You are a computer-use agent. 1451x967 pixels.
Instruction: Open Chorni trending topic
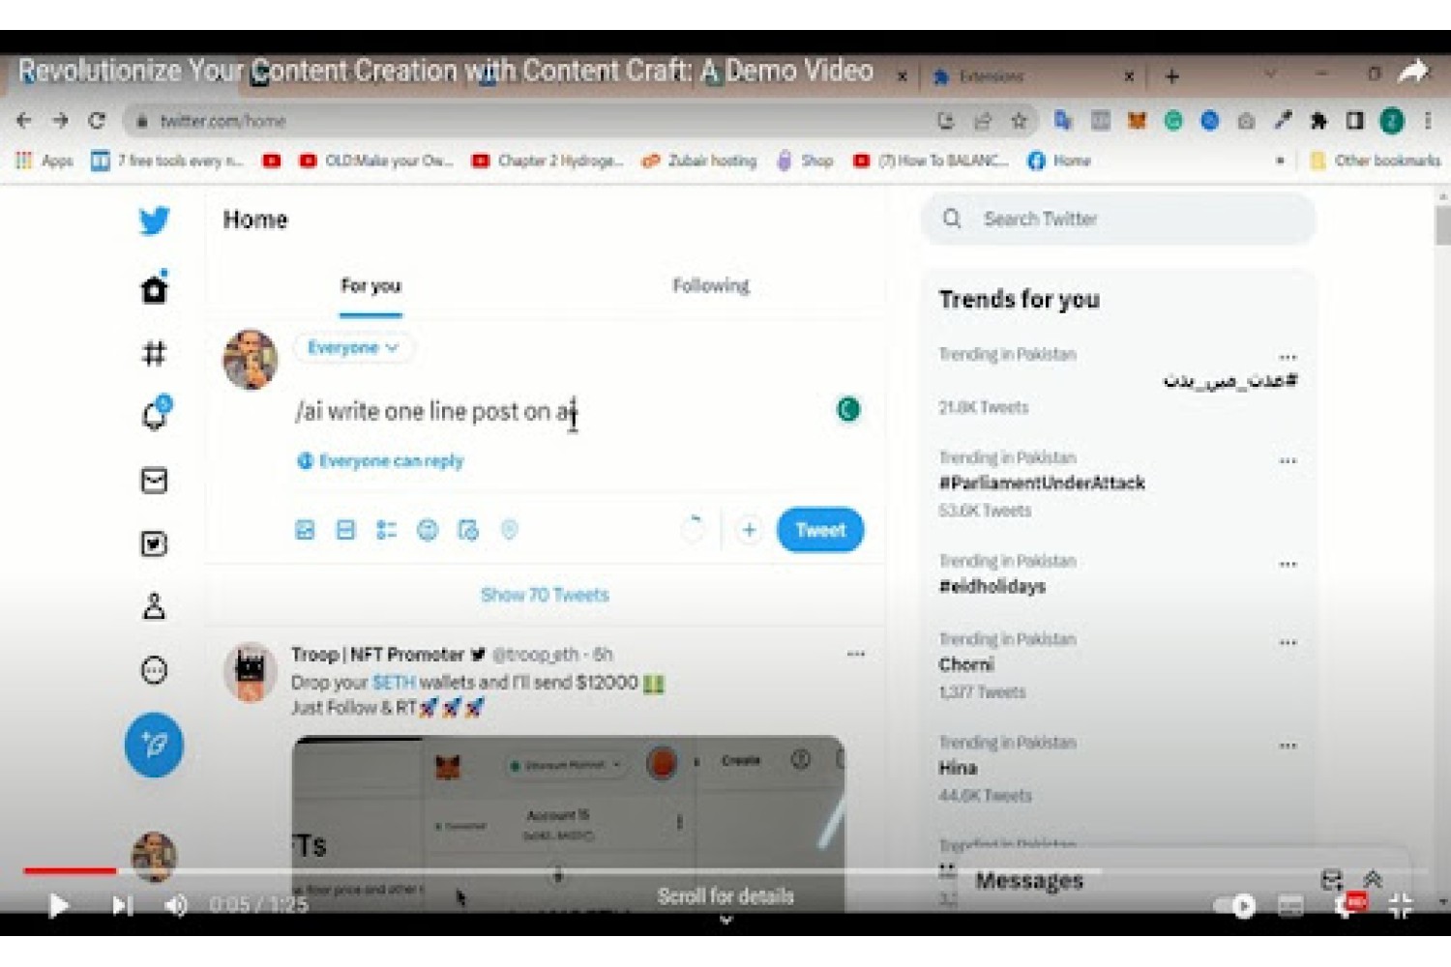pyautogui.click(x=966, y=665)
